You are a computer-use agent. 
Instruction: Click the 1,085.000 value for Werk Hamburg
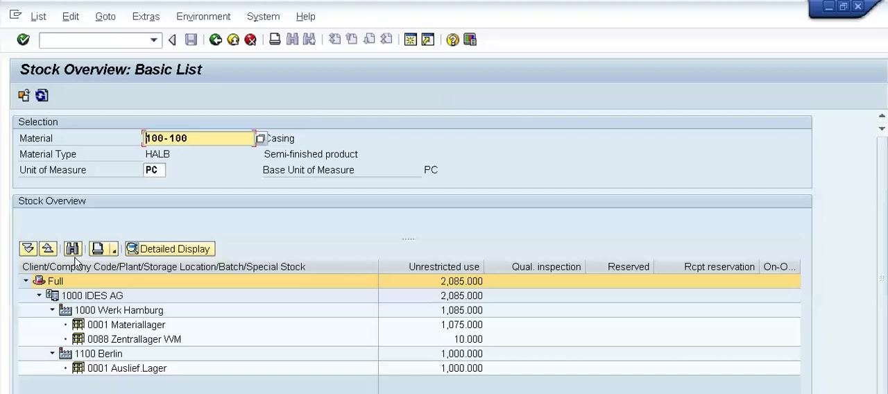coord(461,310)
